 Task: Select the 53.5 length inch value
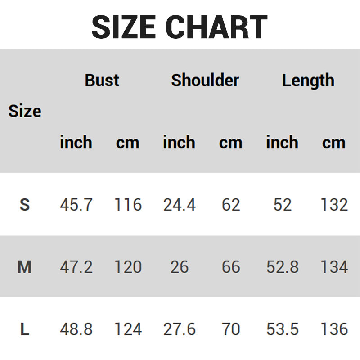pos(283,329)
